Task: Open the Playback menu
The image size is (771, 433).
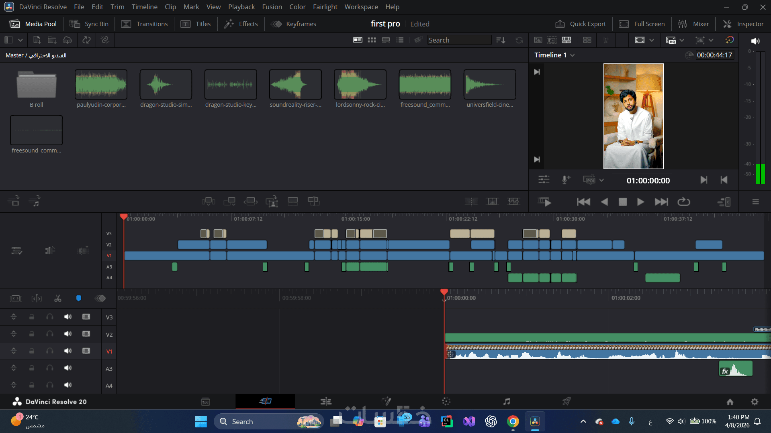Action: pos(241,7)
